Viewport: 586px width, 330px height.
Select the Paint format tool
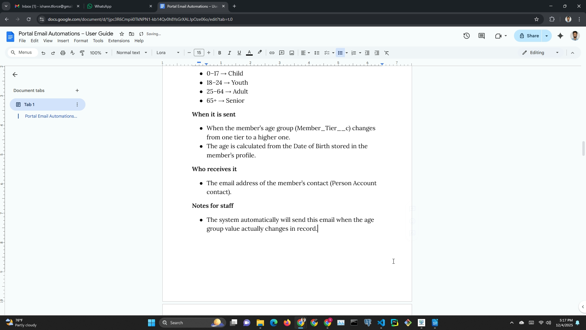(82, 53)
